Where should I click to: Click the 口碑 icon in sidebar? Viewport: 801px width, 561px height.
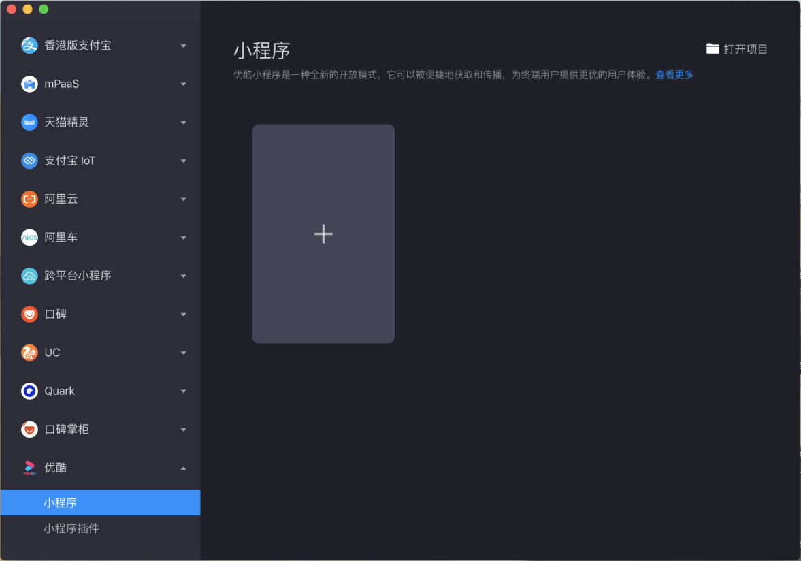[30, 315]
